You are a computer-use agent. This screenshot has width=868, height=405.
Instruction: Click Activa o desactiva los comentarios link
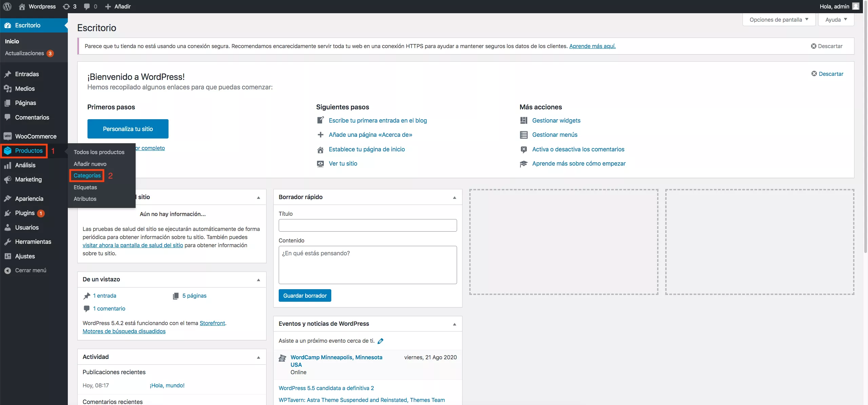click(578, 149)
